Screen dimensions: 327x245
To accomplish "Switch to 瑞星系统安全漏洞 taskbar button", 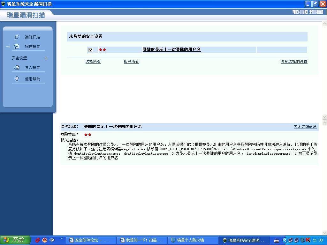I will [x=245, y=240].
